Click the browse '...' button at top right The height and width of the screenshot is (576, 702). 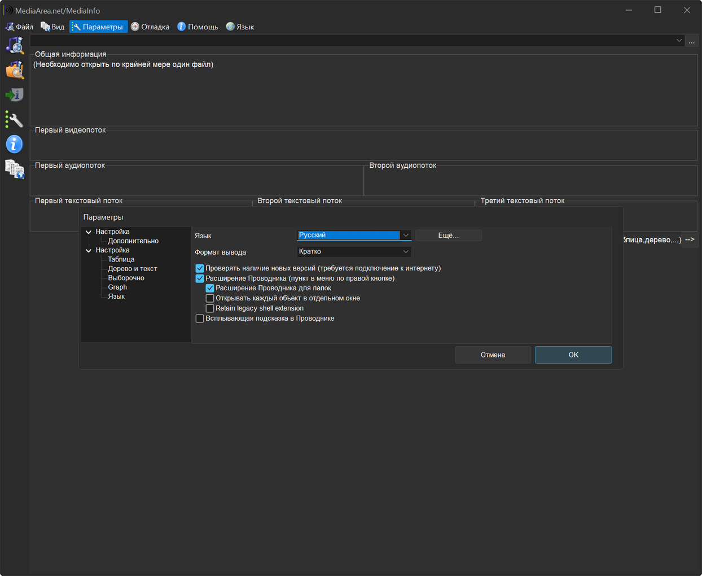(x=691, y=41)
